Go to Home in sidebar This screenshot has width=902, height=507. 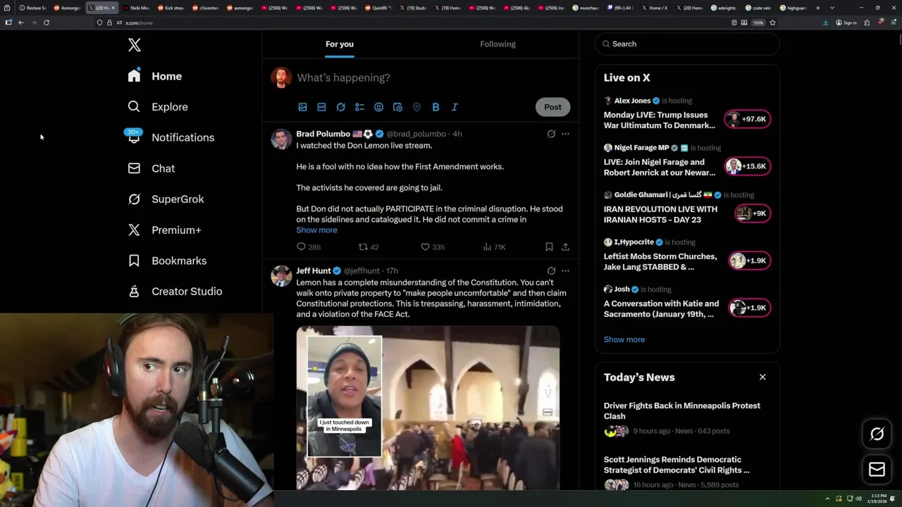coord(154,76)
